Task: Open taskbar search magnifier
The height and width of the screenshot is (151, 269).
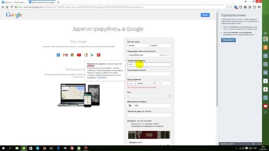Action: pyautogui.click(x=10, y=148)
